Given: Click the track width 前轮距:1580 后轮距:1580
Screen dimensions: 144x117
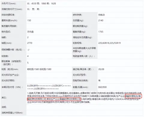Looking at the screenshot, I should 39,69.
